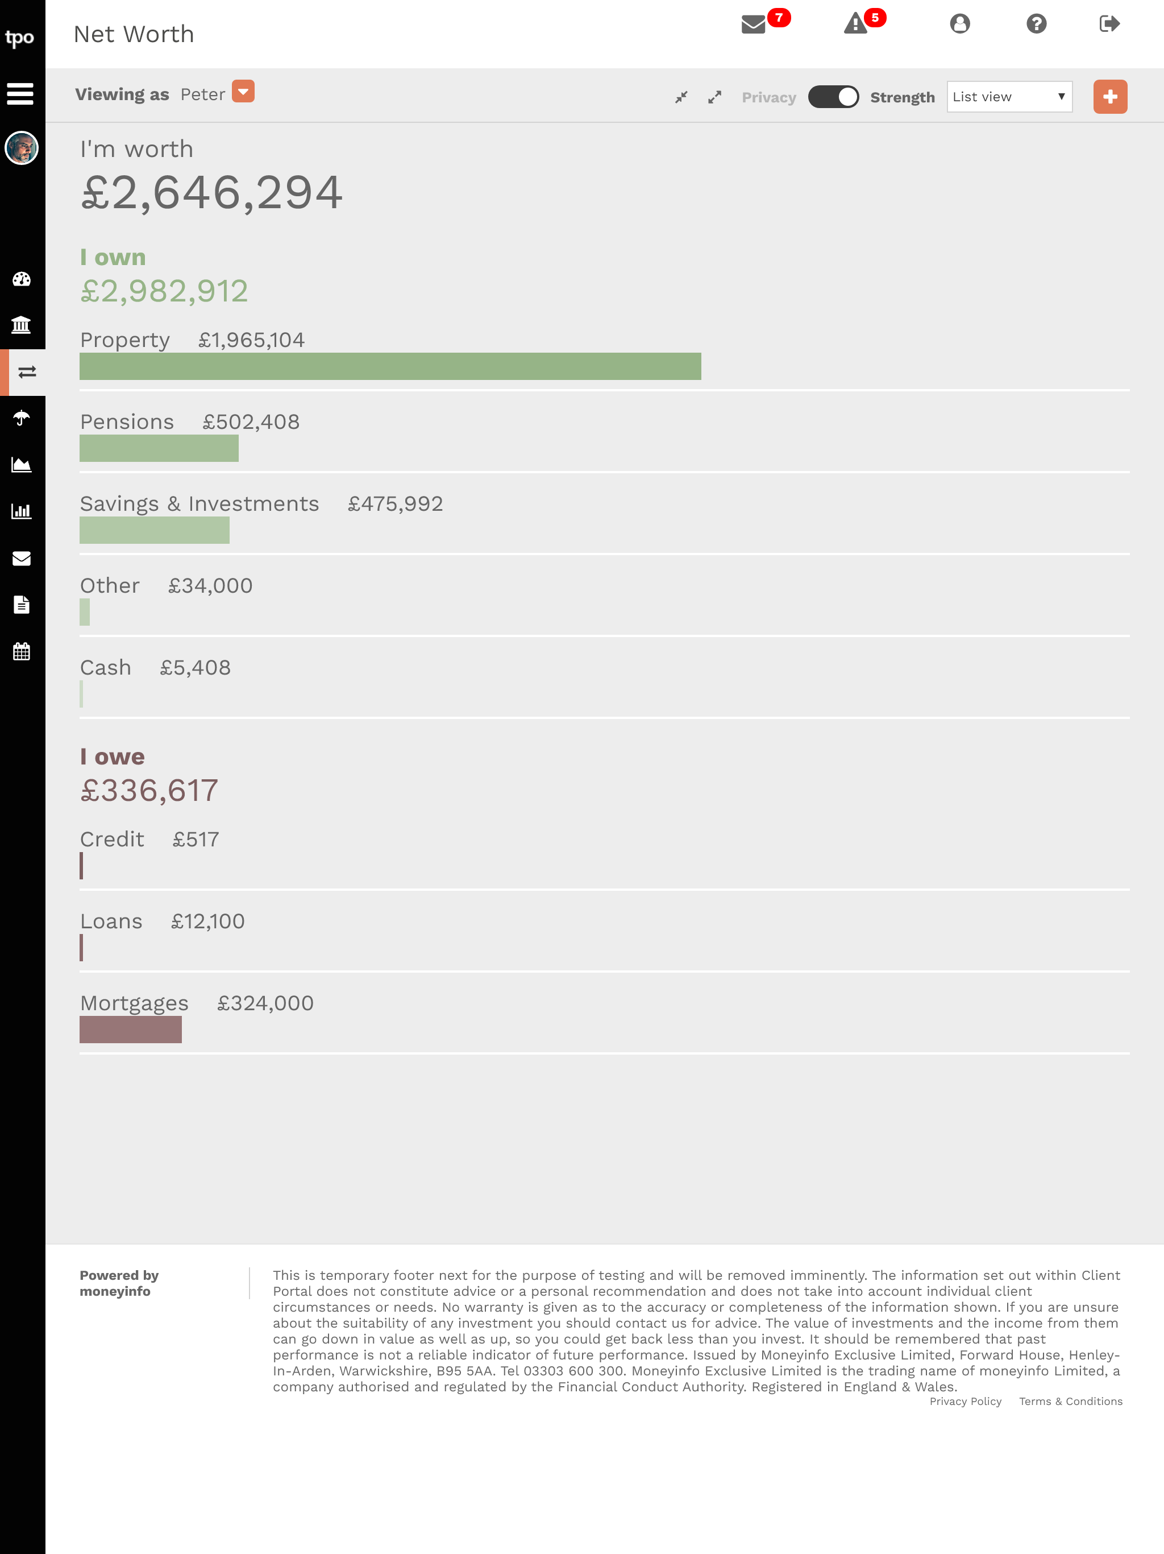Open the help question mark icon
The height and width of the screenshot is (1554, 1164).
[x=1036, y=24]
